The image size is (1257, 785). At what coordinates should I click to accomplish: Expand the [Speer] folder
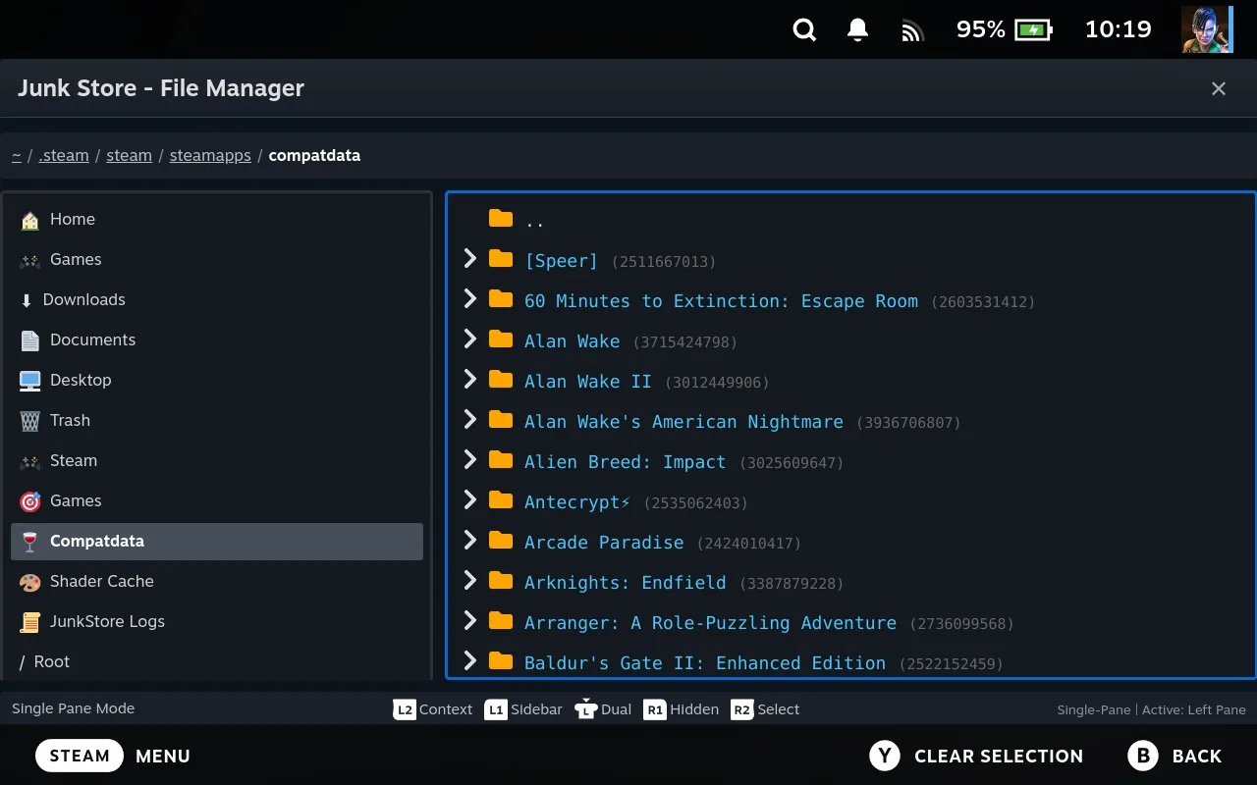pyautogui.click(x=470, y=259)
